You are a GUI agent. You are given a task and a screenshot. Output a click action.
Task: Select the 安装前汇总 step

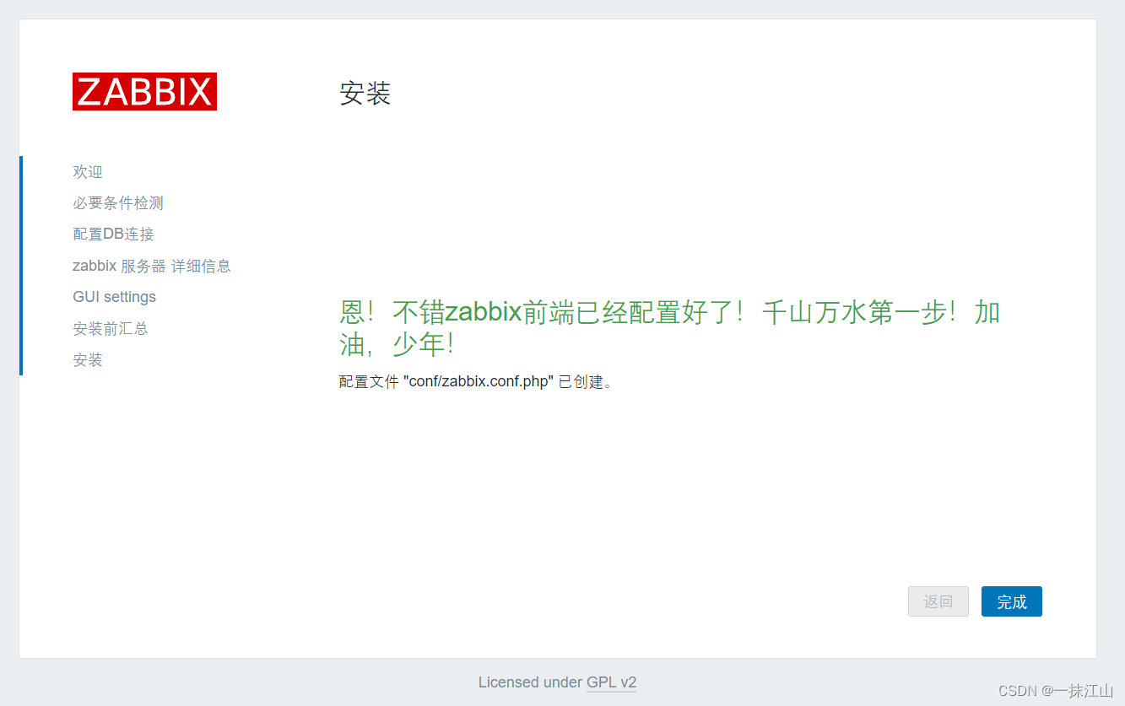(x=111, y=328)
